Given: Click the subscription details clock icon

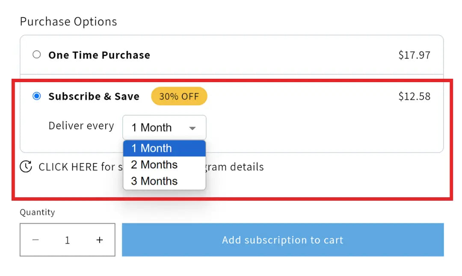Looking at the screenshot, I should click(26, 166).
